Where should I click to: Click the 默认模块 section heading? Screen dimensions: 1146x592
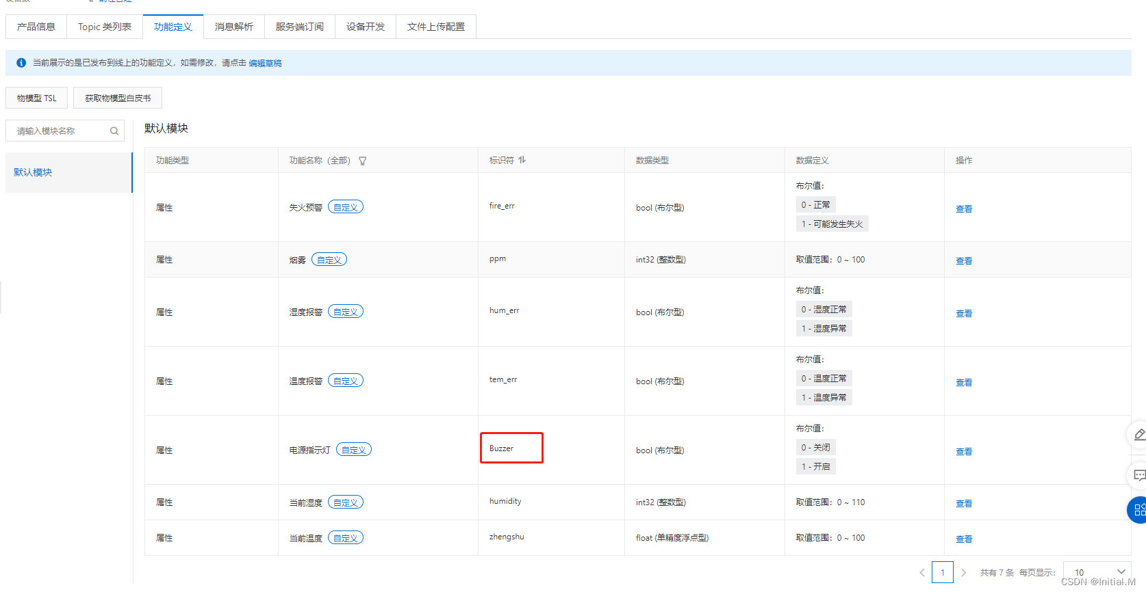point(166,129)
